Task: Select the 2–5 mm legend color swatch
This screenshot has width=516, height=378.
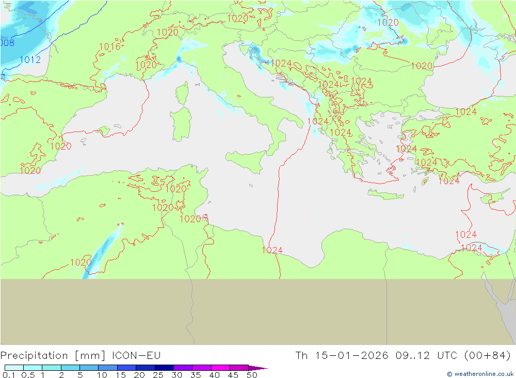Action: click(x=70, y=368)
